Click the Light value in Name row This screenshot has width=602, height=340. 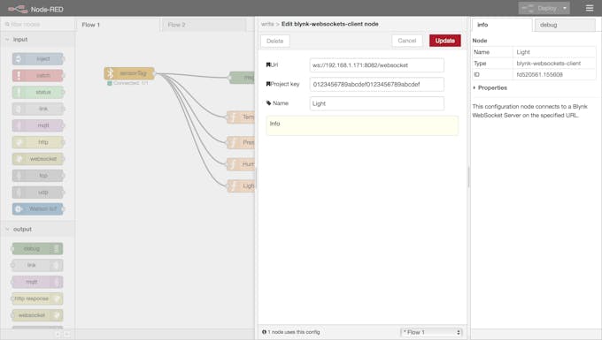(523, 52)
